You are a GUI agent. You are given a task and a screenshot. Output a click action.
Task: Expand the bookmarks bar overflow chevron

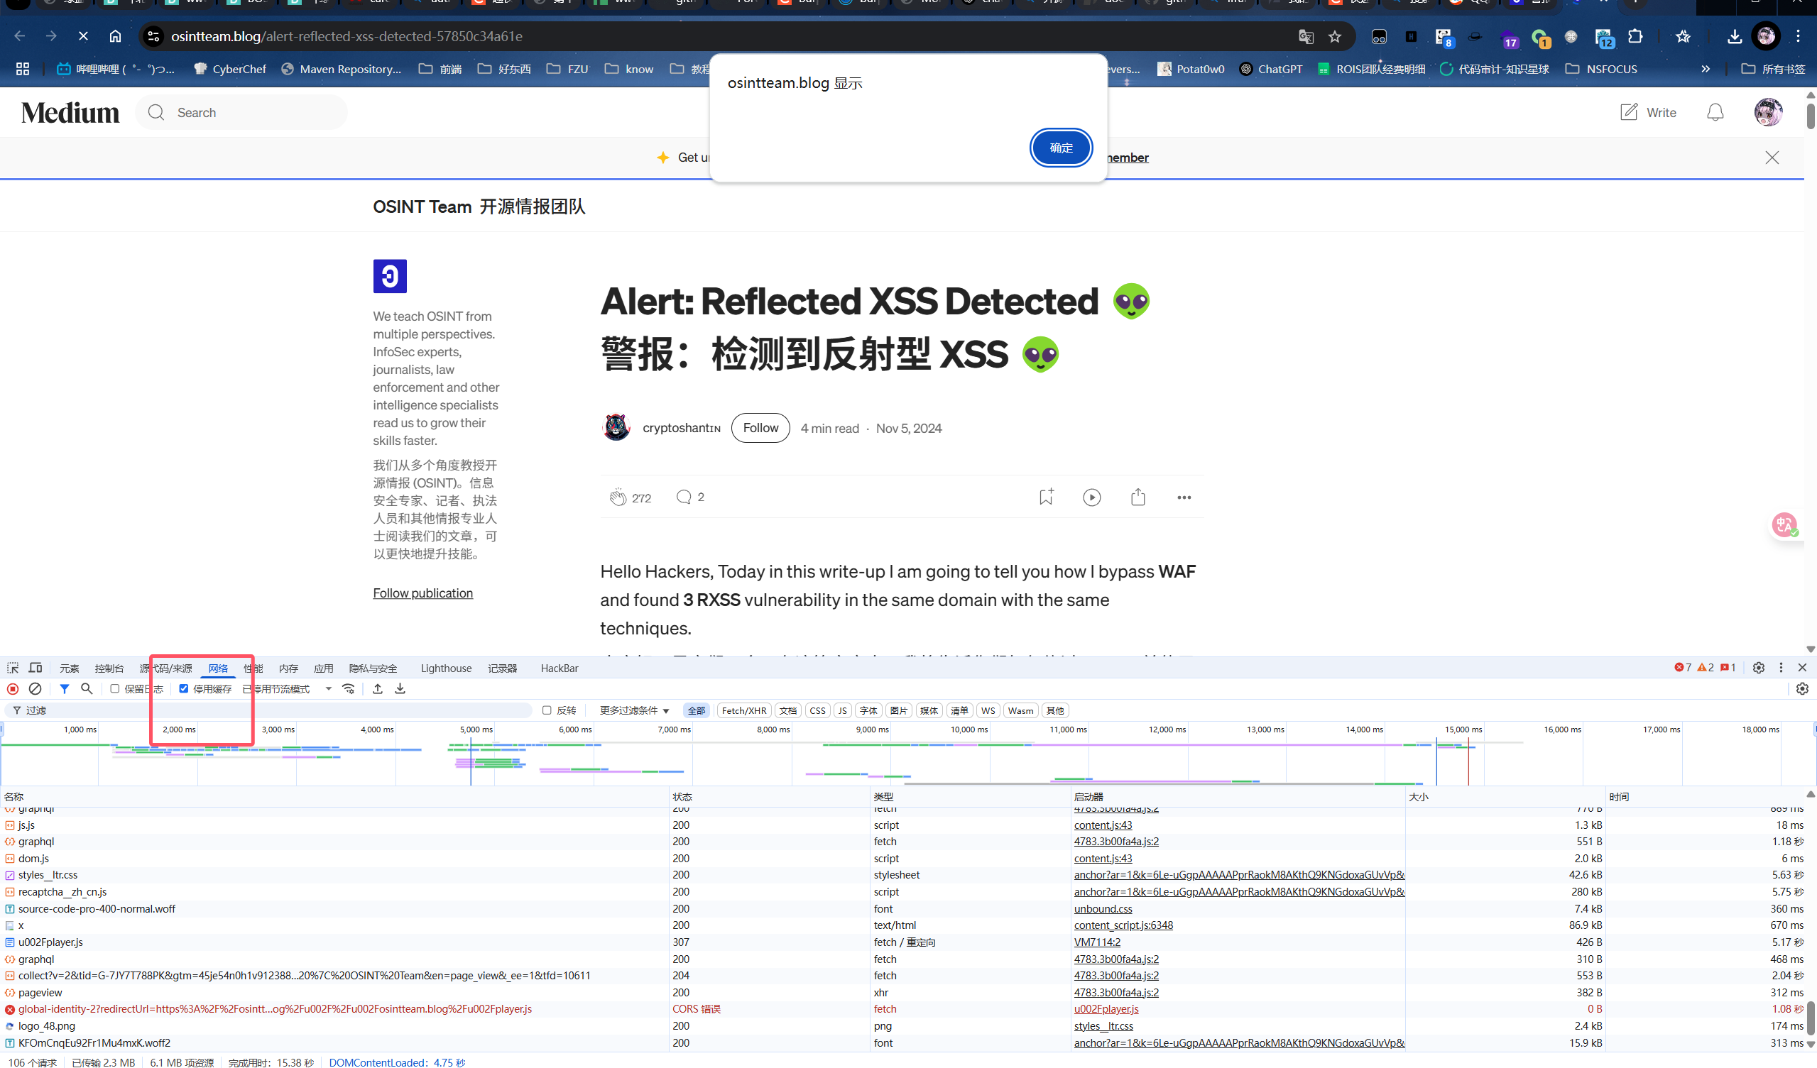coord(1706,69)
